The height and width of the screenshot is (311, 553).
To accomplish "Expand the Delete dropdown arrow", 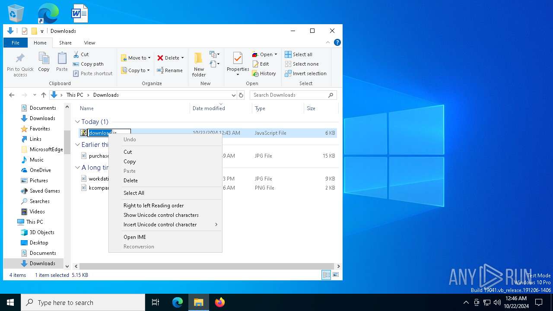I will [182, 58].
